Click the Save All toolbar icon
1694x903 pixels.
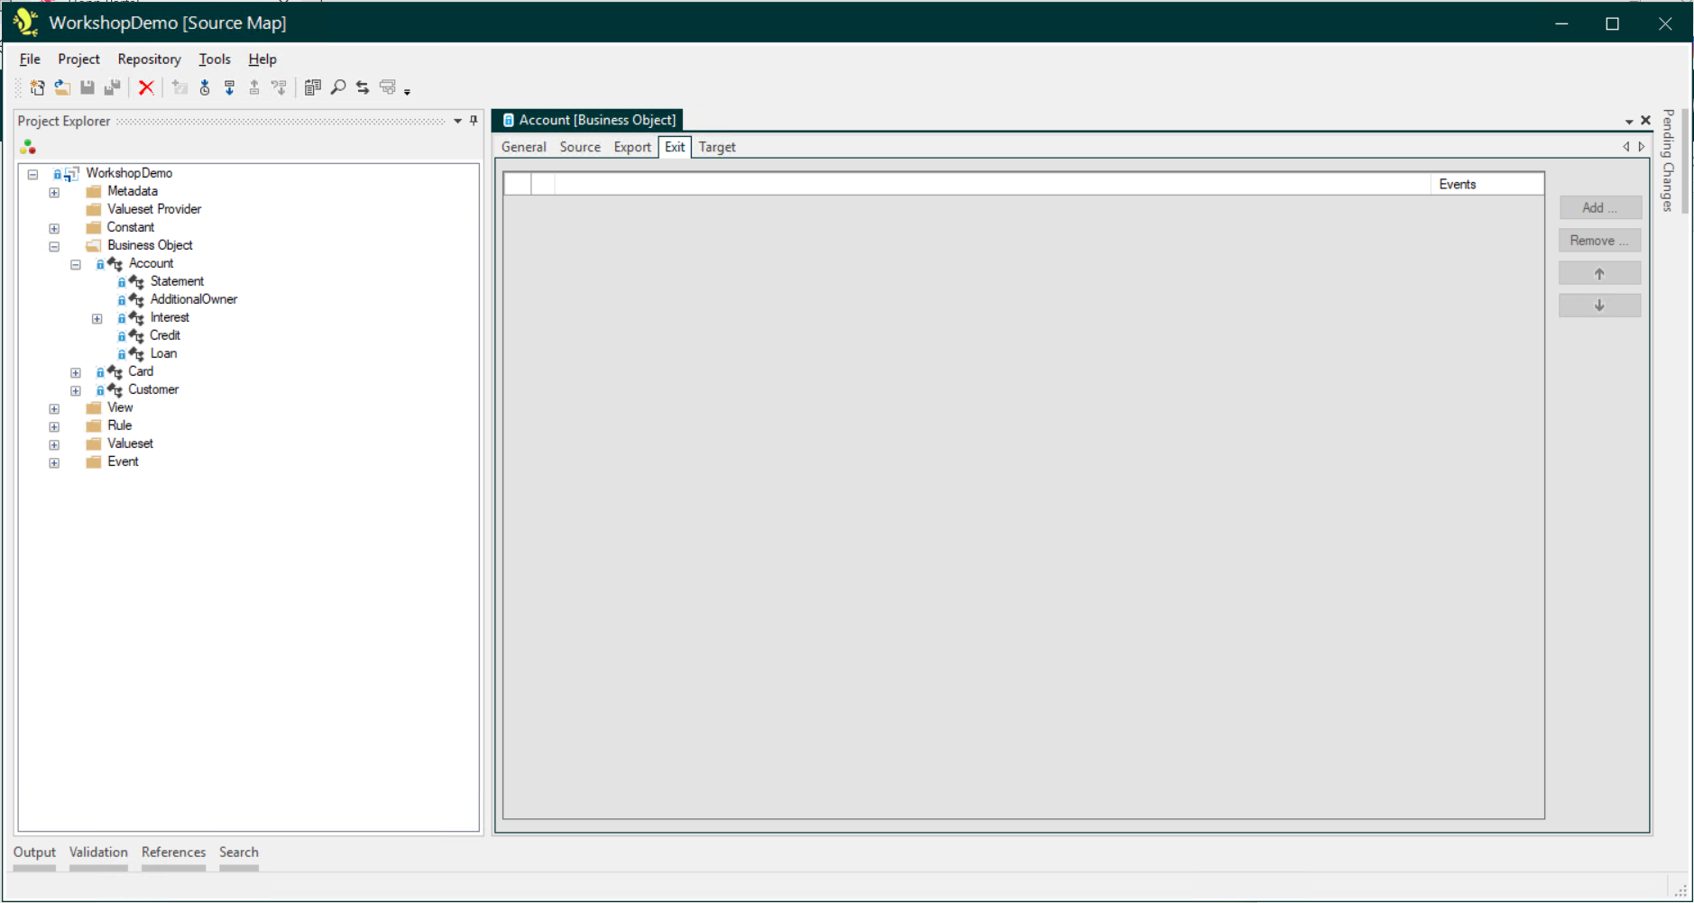pyautogui.click(x=112, y=87)
